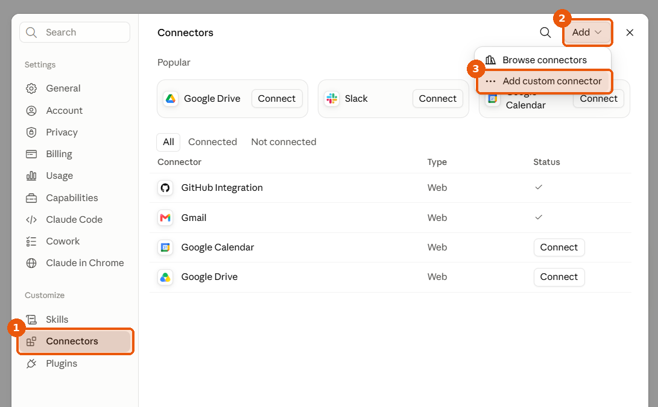
Task: Switch to the Connected tab
Action: [212, 142]
